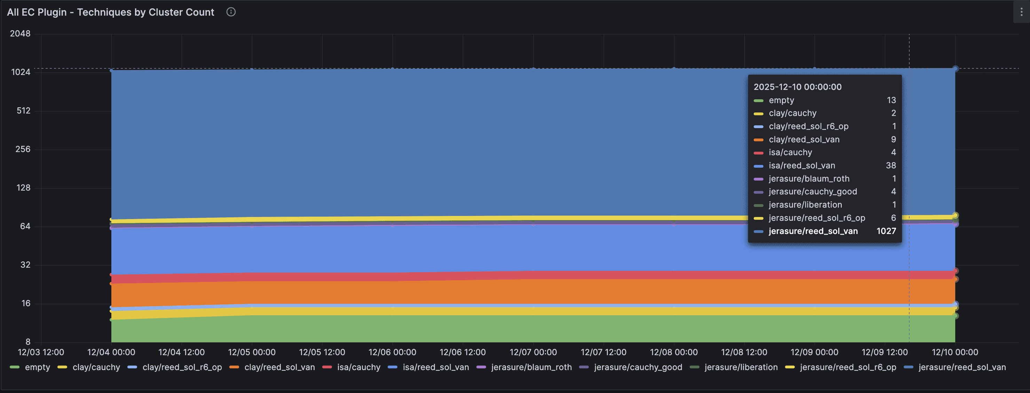Image resolution: width=1030 pixels, height=393 pixels.
Task: Click the top data point at 12/10 00:00
Action: [x=955, y=69]
